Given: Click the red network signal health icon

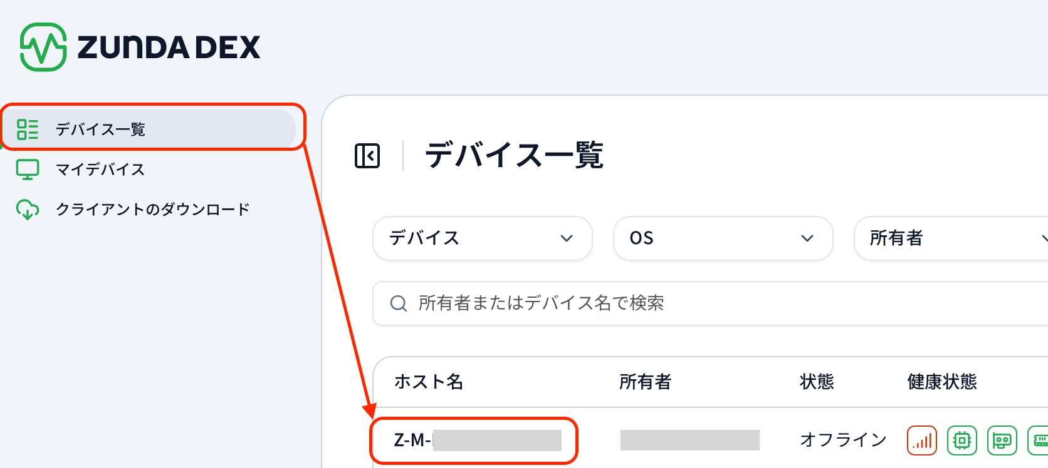Looking at the screenshot, I should coord(921,440).
